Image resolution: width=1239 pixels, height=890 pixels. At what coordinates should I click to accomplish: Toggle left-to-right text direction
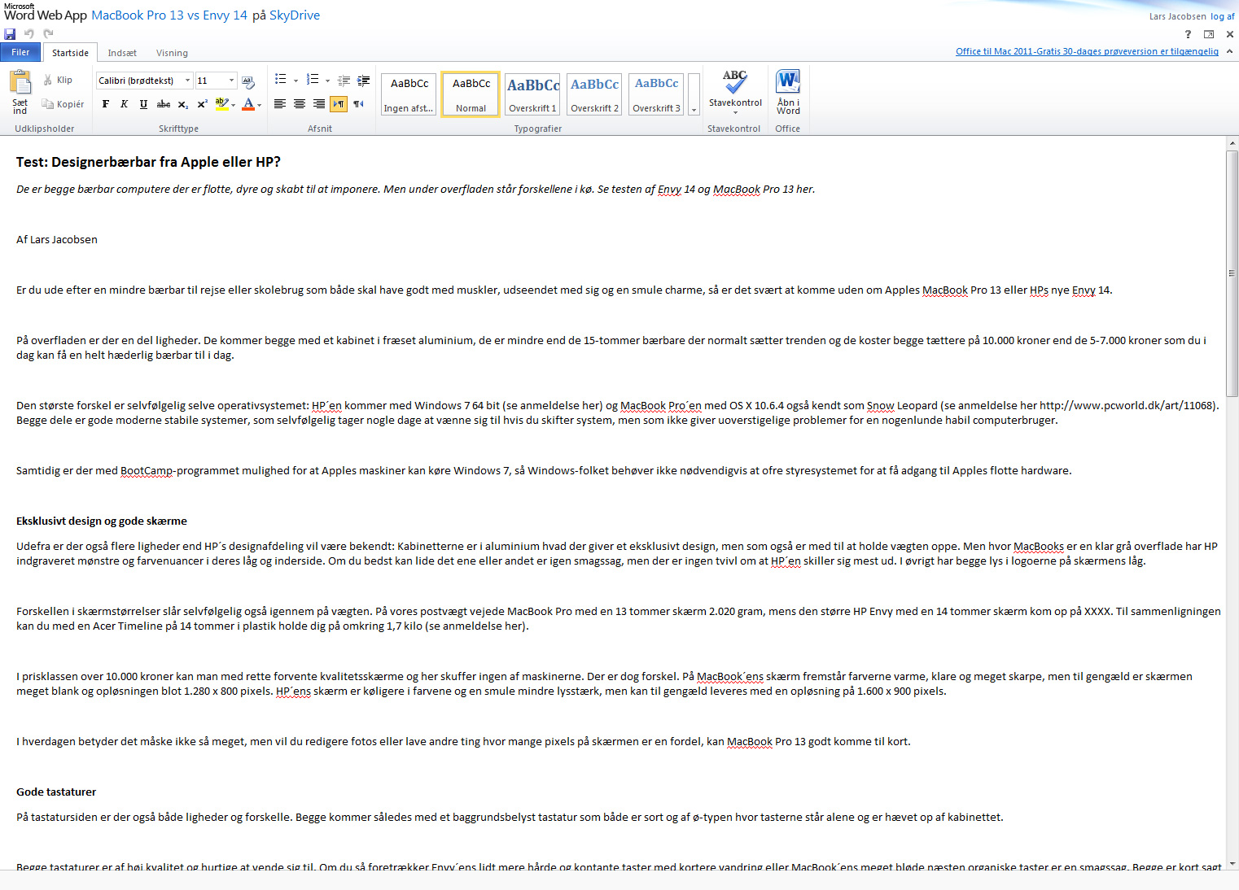pos(339,104)
